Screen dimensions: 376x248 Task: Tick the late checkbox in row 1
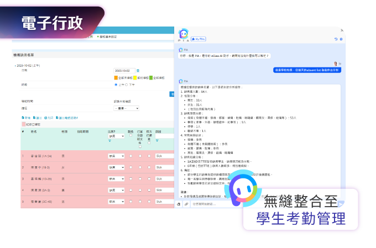point(130,156)
